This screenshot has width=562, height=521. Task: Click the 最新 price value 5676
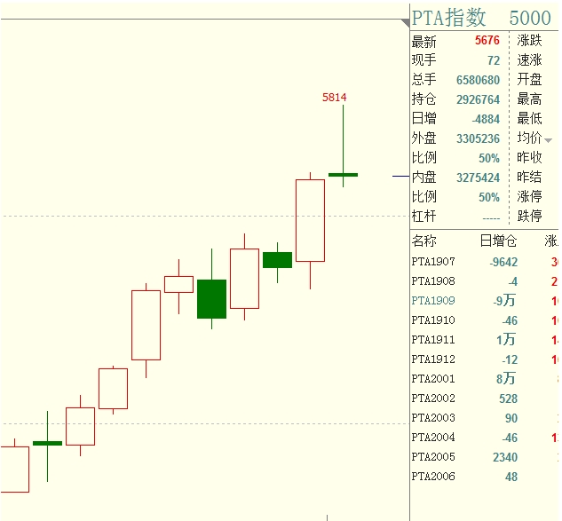(x=487, y=41)
